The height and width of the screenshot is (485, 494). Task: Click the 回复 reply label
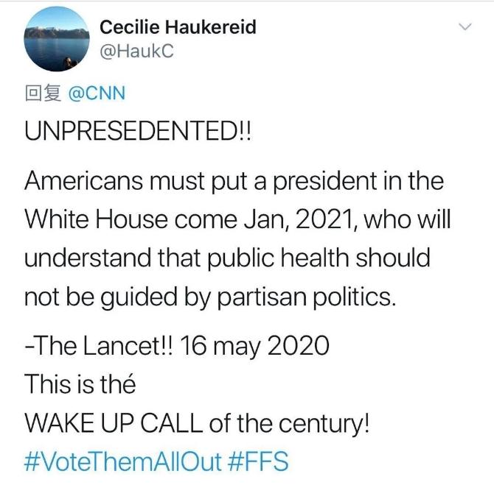pyautogui.click(x=42, y=93)
